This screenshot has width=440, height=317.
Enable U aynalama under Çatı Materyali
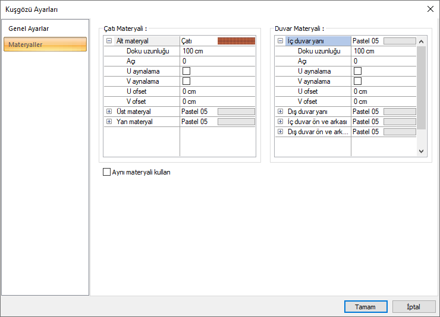point(186,71)
